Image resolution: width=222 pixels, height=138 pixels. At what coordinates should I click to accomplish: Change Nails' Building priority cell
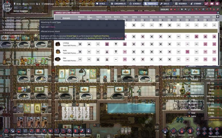[x=187, y=52]
